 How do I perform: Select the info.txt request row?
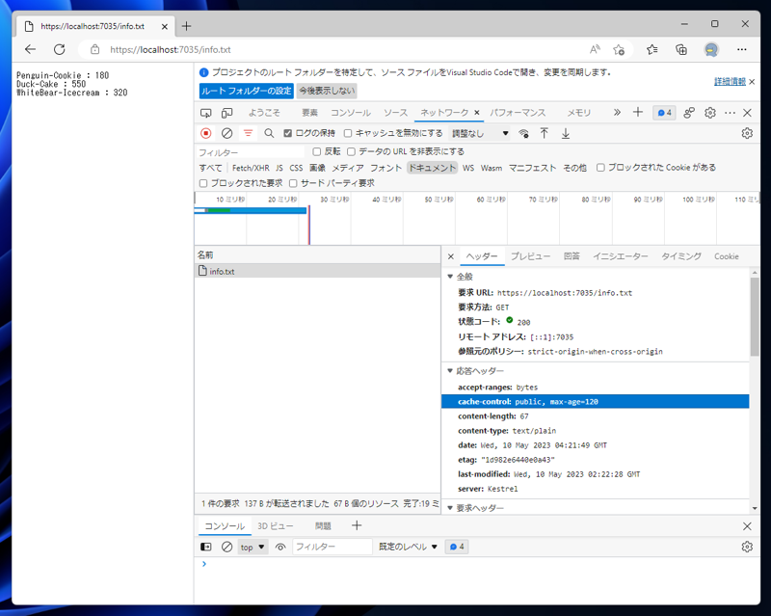[x=317, y=271]
